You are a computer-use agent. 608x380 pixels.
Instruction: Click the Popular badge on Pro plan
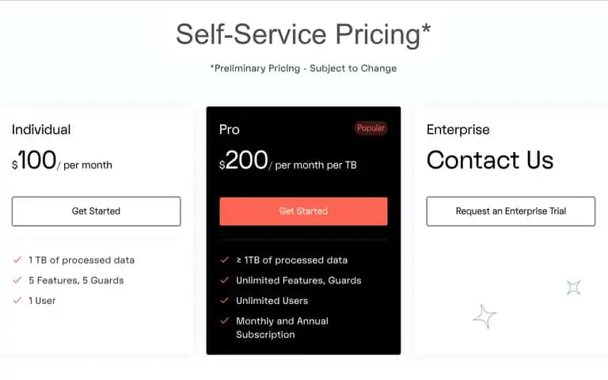click(x=370, y=128)
